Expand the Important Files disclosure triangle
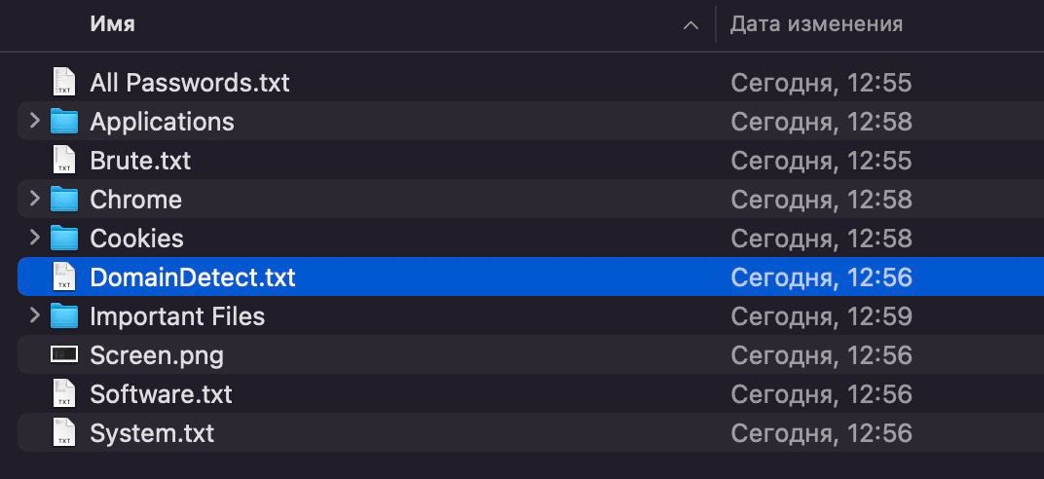This screenshot has width=1044, height=479. (x=35, y=316)
